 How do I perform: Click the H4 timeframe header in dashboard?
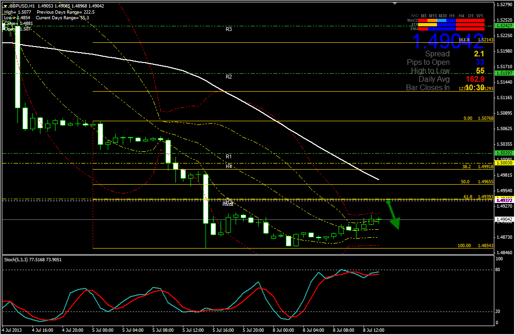click(461, 16)
